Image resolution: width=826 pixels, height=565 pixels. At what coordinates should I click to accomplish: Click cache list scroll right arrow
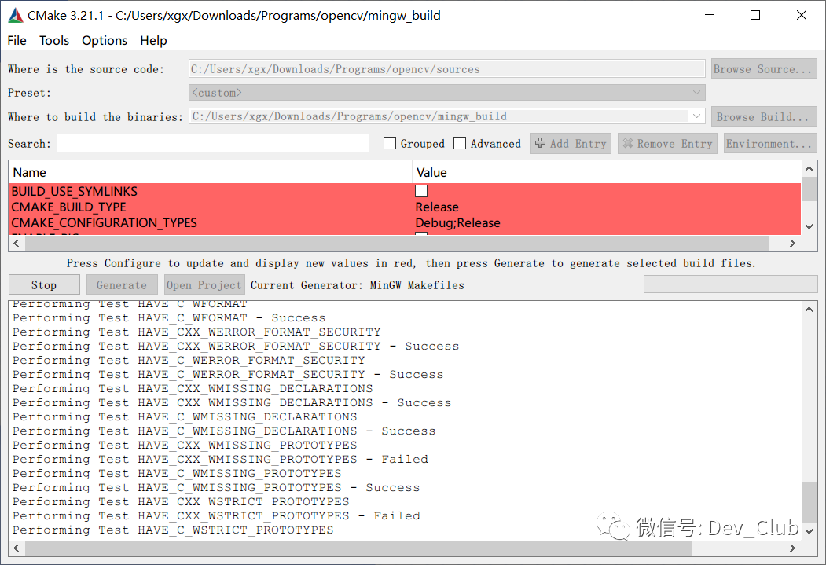792,244
